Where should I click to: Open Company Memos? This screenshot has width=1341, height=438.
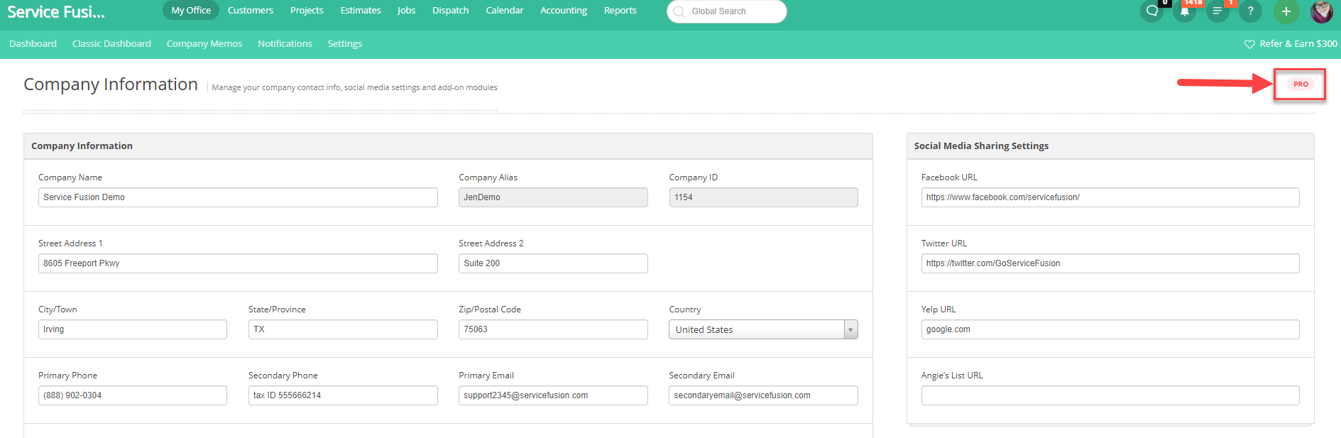[x=204, y=44]
